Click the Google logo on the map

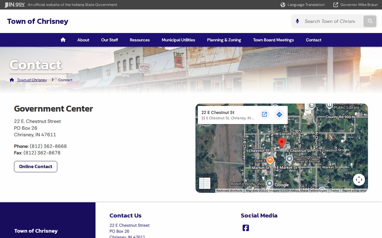click(x=282, y=185)
